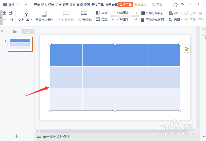Expand the 上移一层 dropdown arrow
The height and width of the screenshot is (141, 206).
(x=203, y=13)
